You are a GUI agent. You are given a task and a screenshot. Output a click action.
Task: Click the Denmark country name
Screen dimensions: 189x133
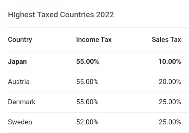[x=22, y=102]
